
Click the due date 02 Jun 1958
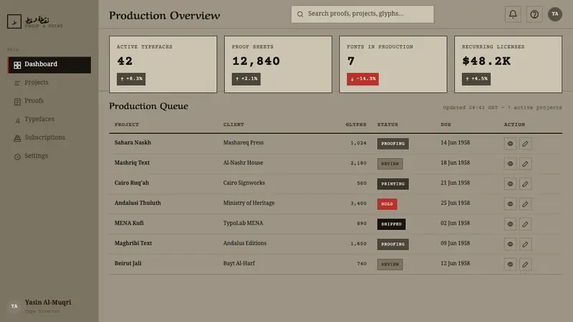coord(455,223)
